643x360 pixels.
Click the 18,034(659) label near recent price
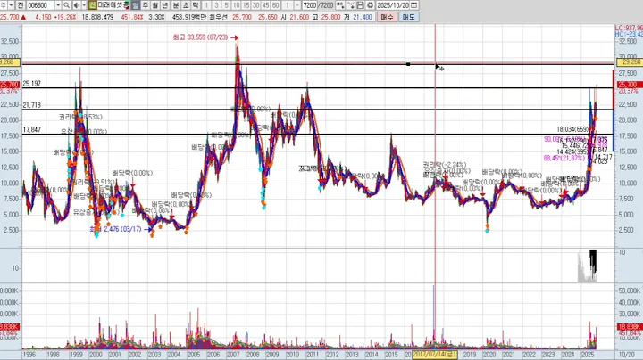tap(572, 129)
